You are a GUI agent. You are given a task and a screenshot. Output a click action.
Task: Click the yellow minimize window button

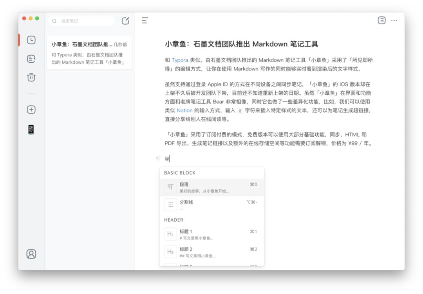point(31,18)
